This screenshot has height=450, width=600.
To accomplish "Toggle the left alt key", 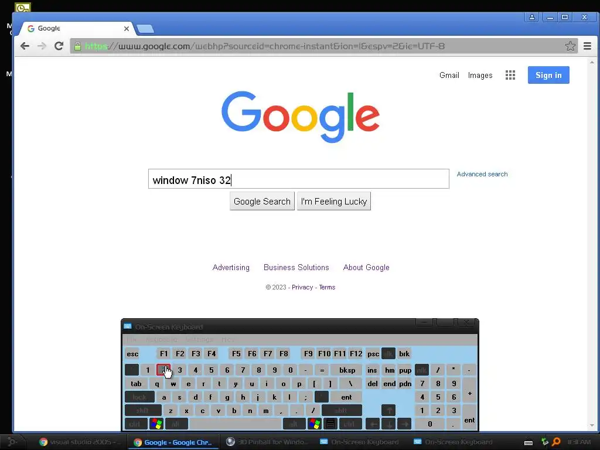I will (x=176, y=424).
